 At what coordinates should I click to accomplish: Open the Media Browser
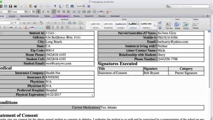pyautogui.click(x=72, y=6)
